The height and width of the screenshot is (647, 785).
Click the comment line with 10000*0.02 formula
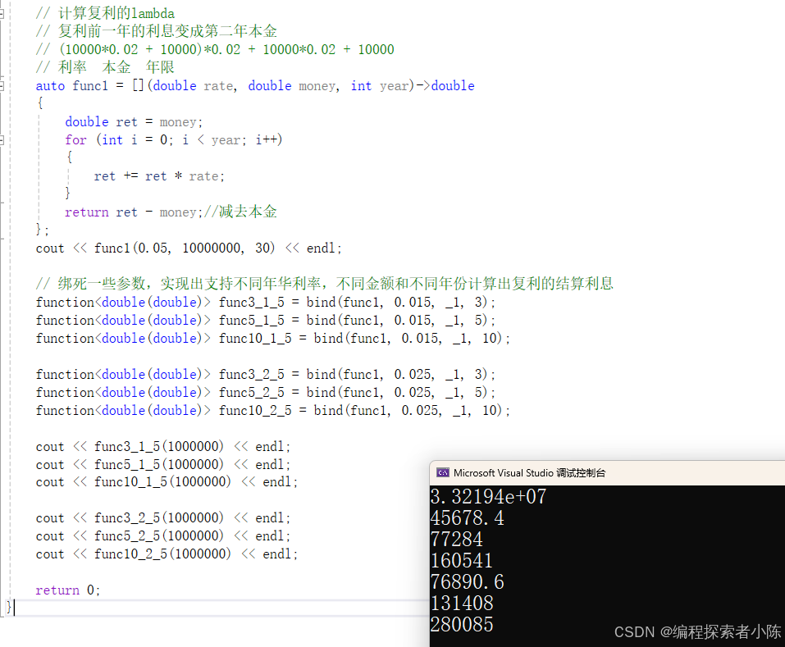click(215, 49)
